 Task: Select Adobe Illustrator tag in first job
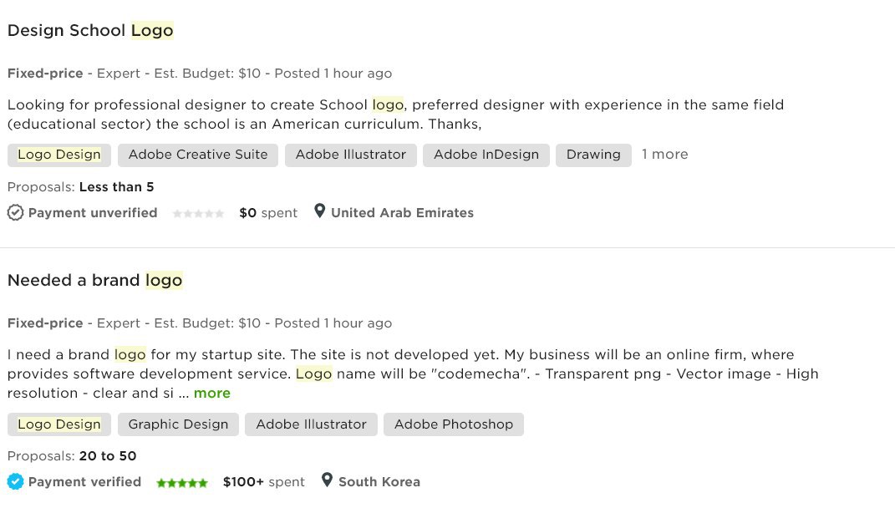coord(351,155)
